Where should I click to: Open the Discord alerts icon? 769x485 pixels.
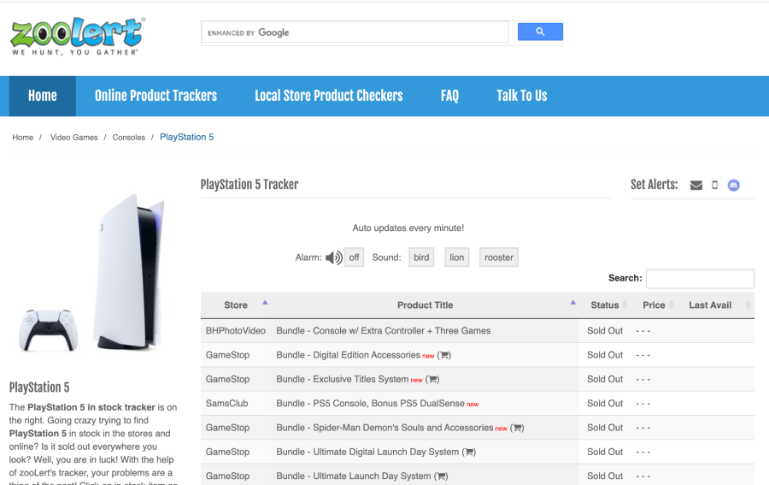coord(733,186)
